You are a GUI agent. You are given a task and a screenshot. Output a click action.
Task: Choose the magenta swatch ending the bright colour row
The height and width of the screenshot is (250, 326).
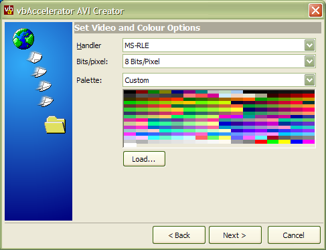(309, 142)
